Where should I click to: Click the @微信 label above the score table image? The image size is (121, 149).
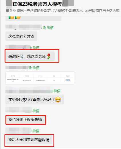[x=34, y=68]
